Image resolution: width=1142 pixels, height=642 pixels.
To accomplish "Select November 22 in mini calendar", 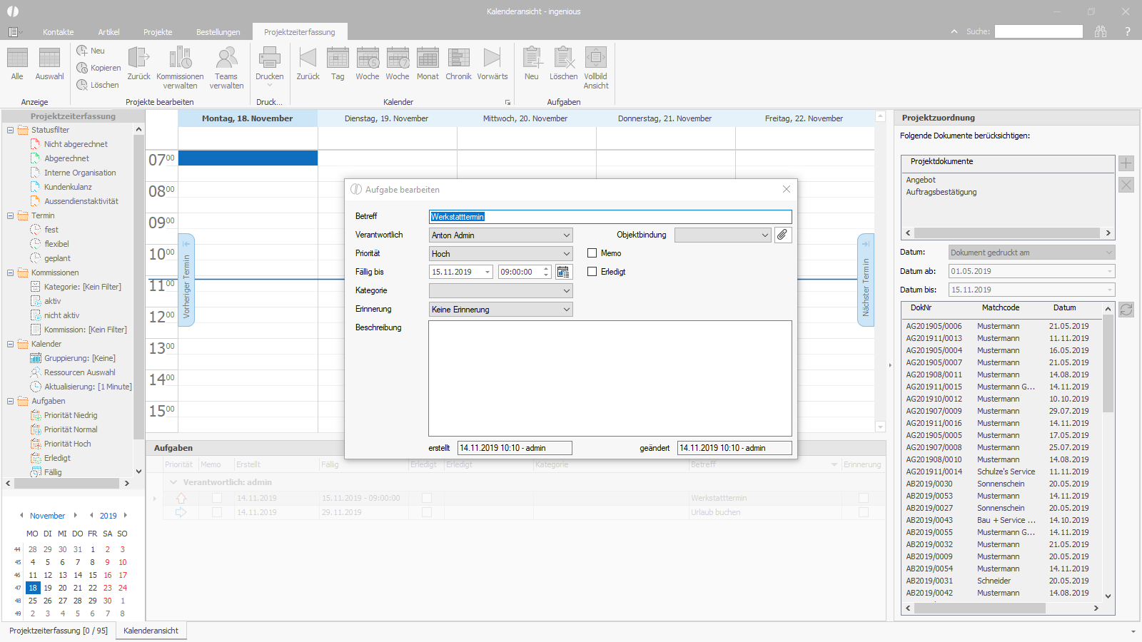I will click(x=93, y=588).
